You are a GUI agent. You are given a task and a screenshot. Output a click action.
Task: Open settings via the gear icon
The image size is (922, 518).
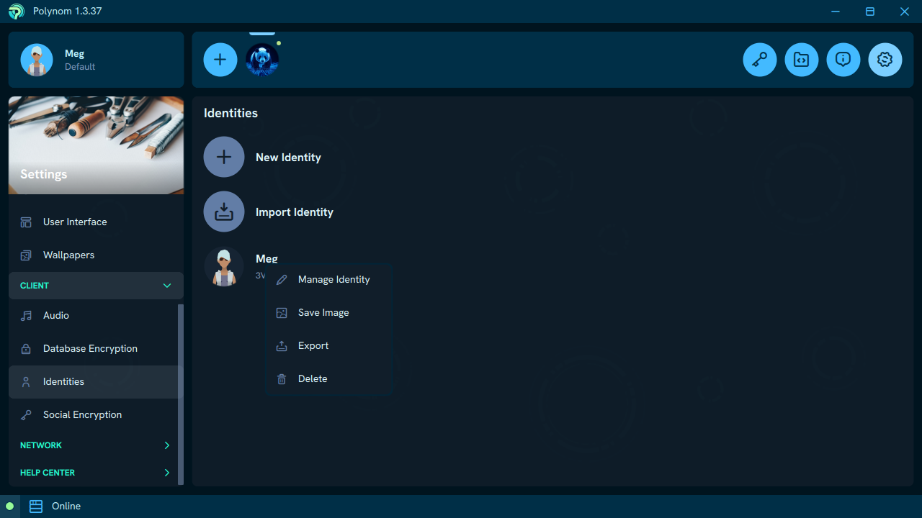885,60
